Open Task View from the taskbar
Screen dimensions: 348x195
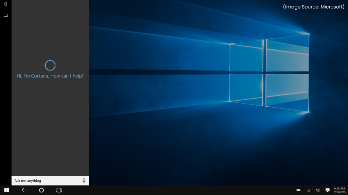click(58, 190)
